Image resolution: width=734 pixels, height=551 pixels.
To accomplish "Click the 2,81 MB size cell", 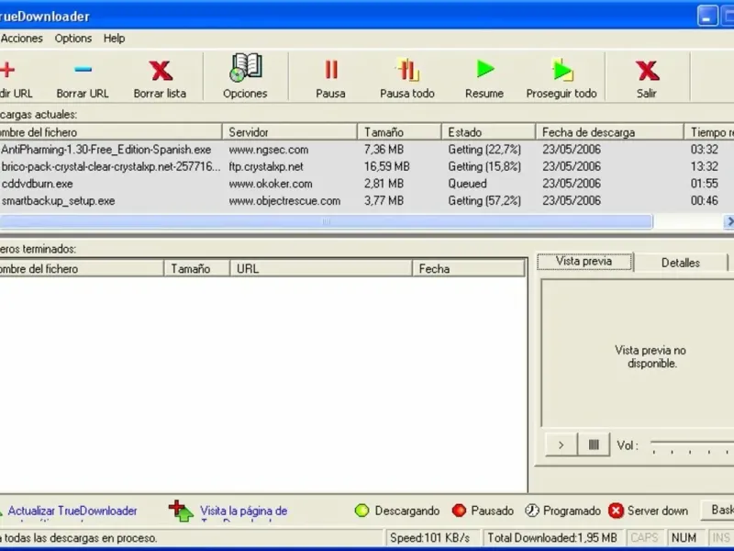I will pos(384,184).
